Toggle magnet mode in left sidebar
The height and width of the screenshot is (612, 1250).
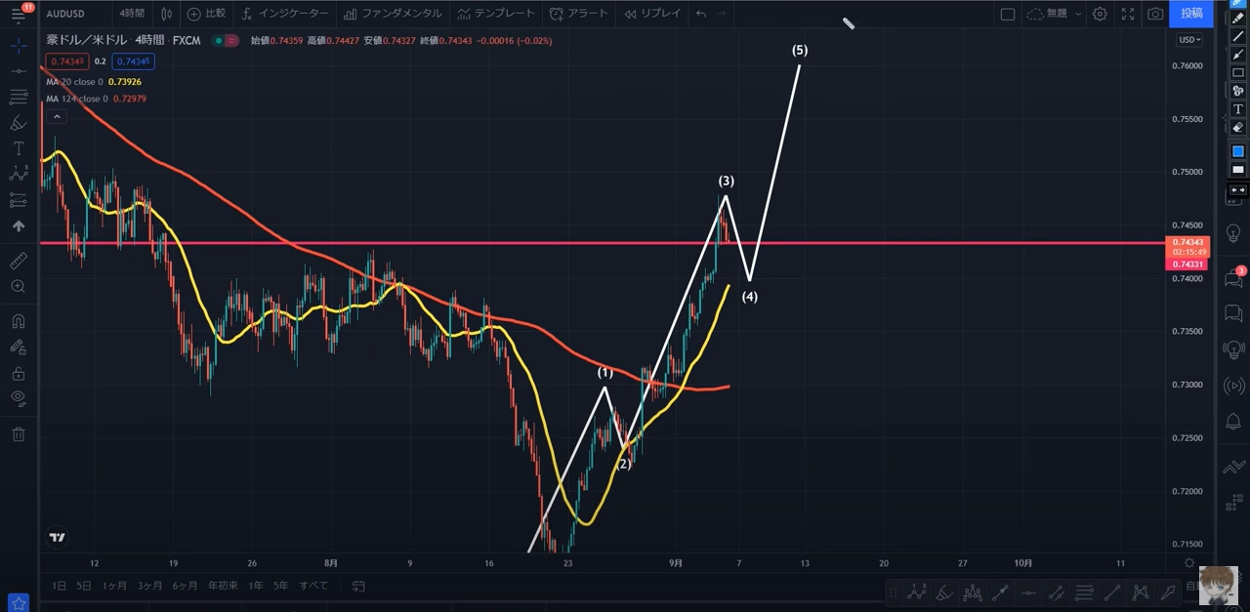(x=18, y=321)
